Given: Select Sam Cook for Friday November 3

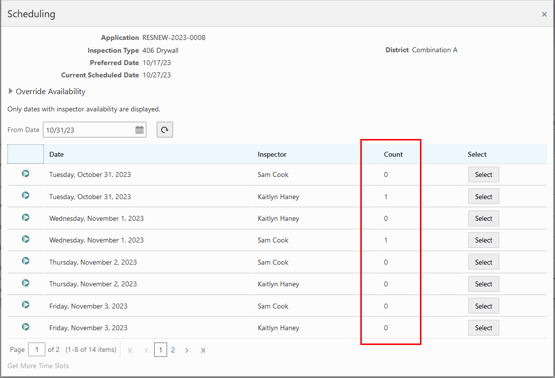Looking at the screenshot, I should tap(484, 306).
